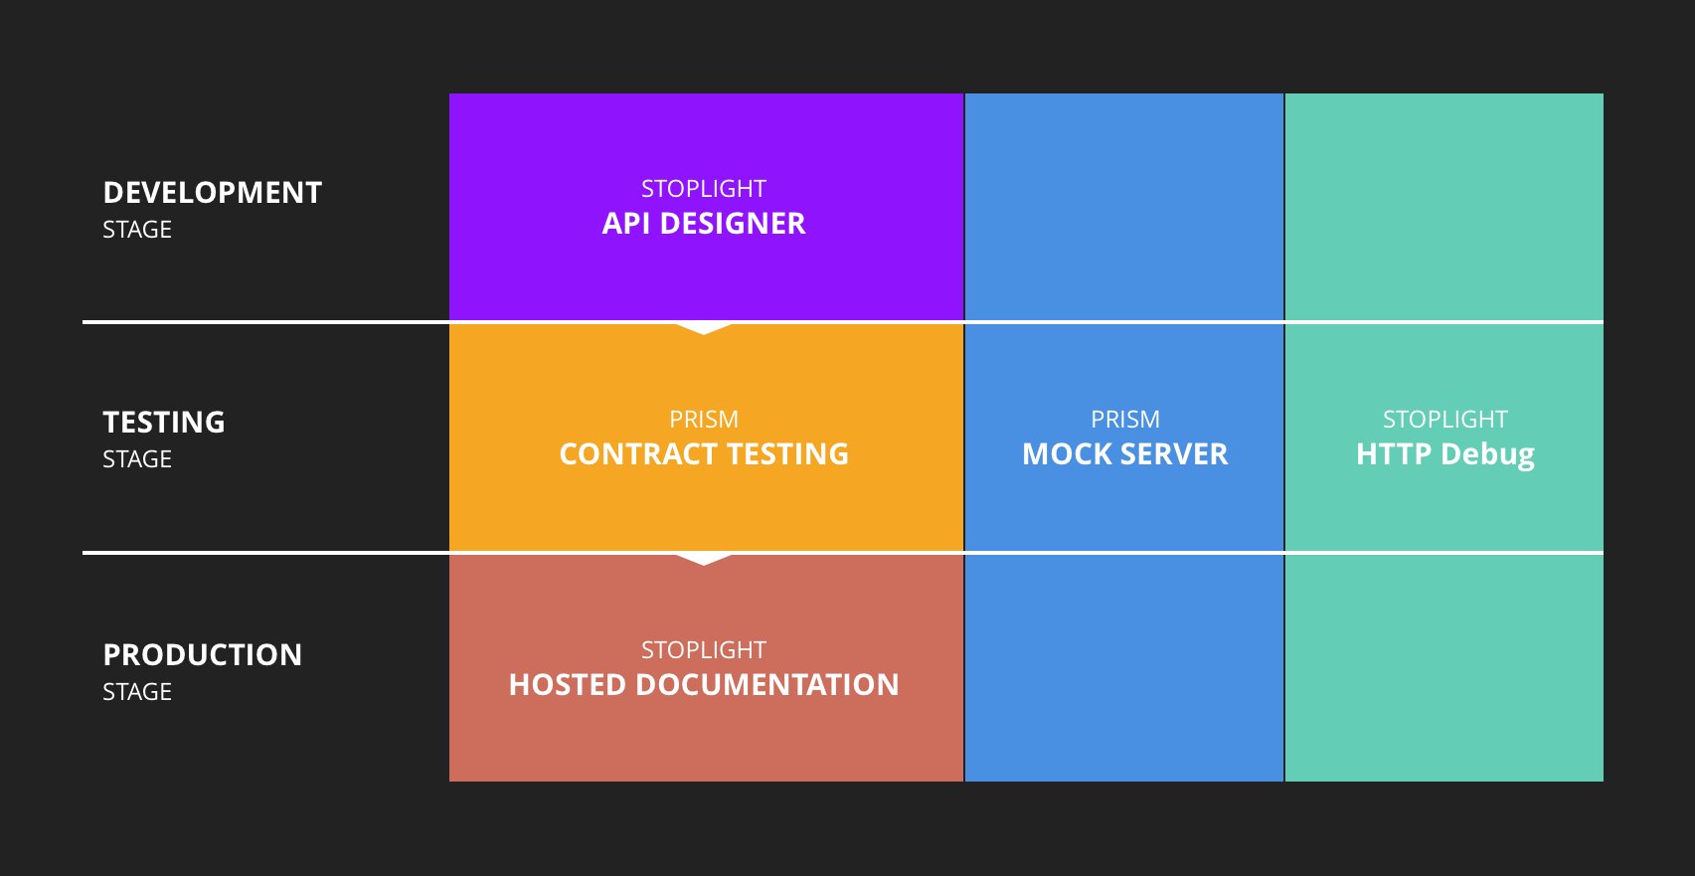Click the white arrow below Contract Testing
The width and height of the screenshot is (1695, 876).
tap(704, 559)
